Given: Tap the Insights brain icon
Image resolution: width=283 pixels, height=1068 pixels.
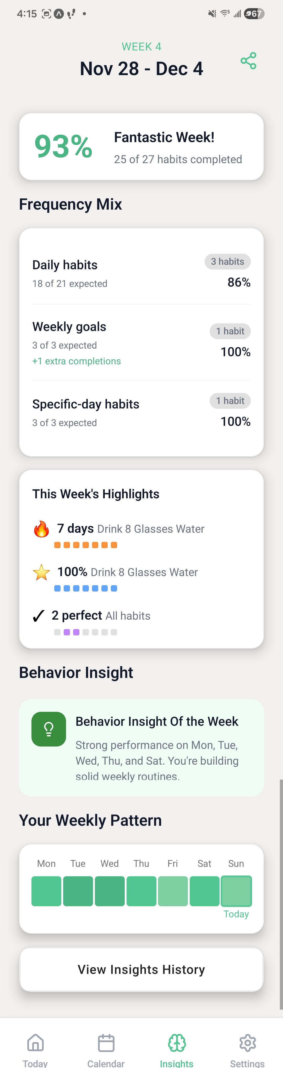Looking at the screenshot, I should click(x=177, y=1042).
